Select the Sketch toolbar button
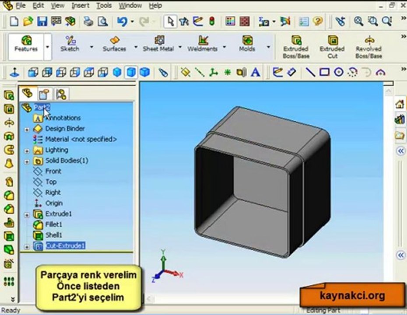The width and height of the screenshot is (407, 315). 70,44
